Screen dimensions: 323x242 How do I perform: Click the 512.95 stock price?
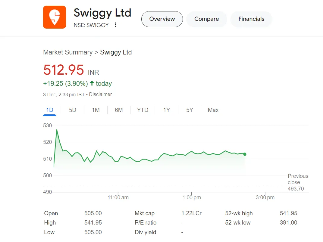(x=64, y=70)
